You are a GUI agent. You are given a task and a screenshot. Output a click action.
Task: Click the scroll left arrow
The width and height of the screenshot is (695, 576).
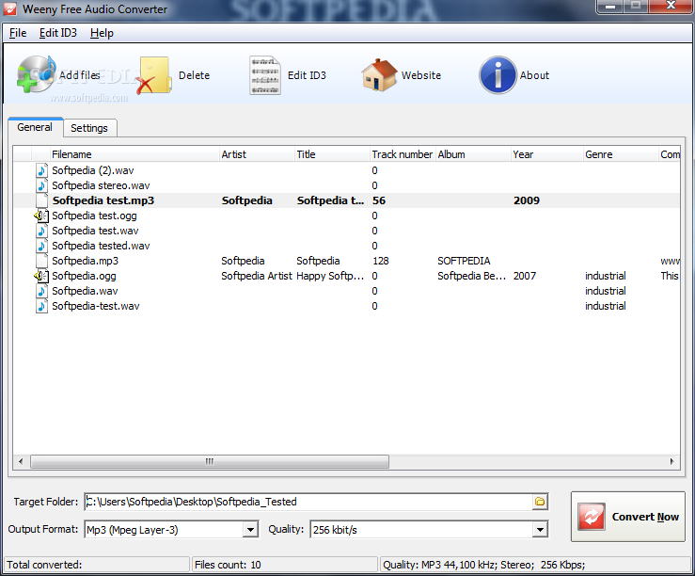coord(21,461)
